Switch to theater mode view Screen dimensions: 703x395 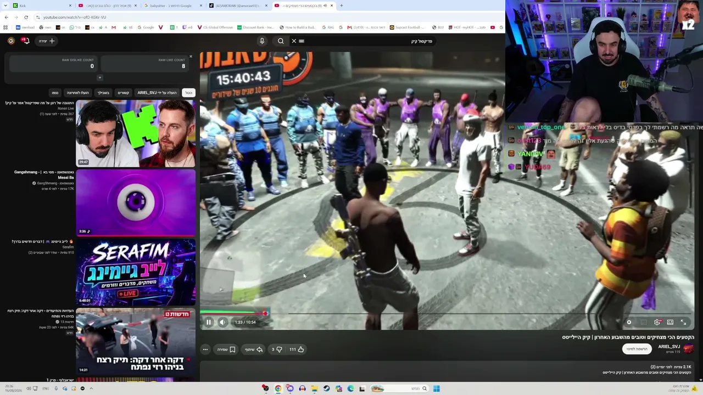(670, 322)
